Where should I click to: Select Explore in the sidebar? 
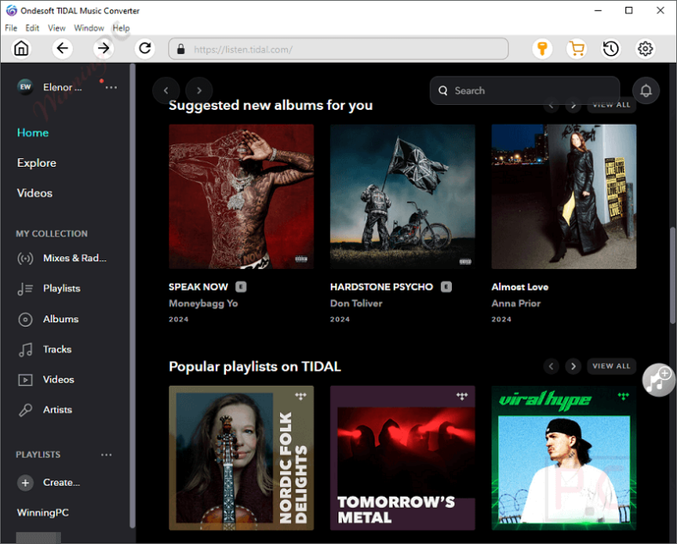point(37,162)
